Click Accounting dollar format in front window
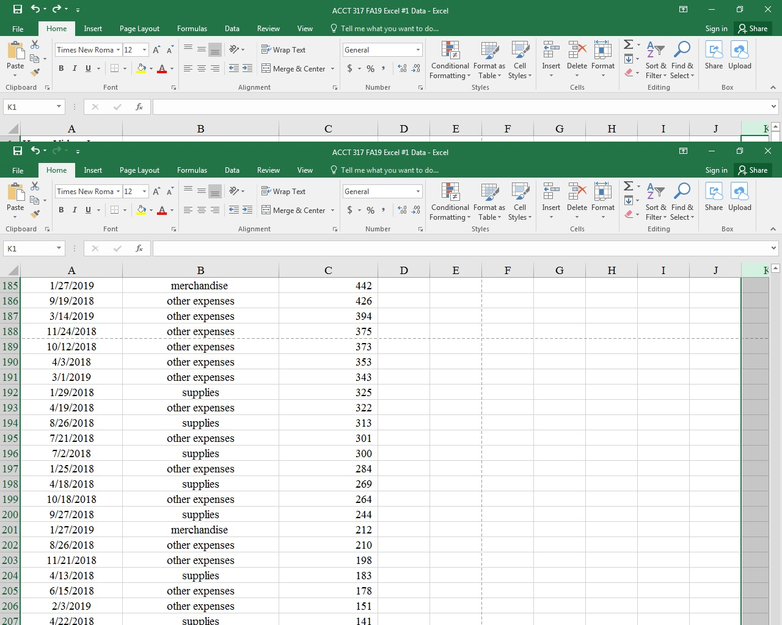Screen dimensions: 782x625 click(x=349, y=210)
